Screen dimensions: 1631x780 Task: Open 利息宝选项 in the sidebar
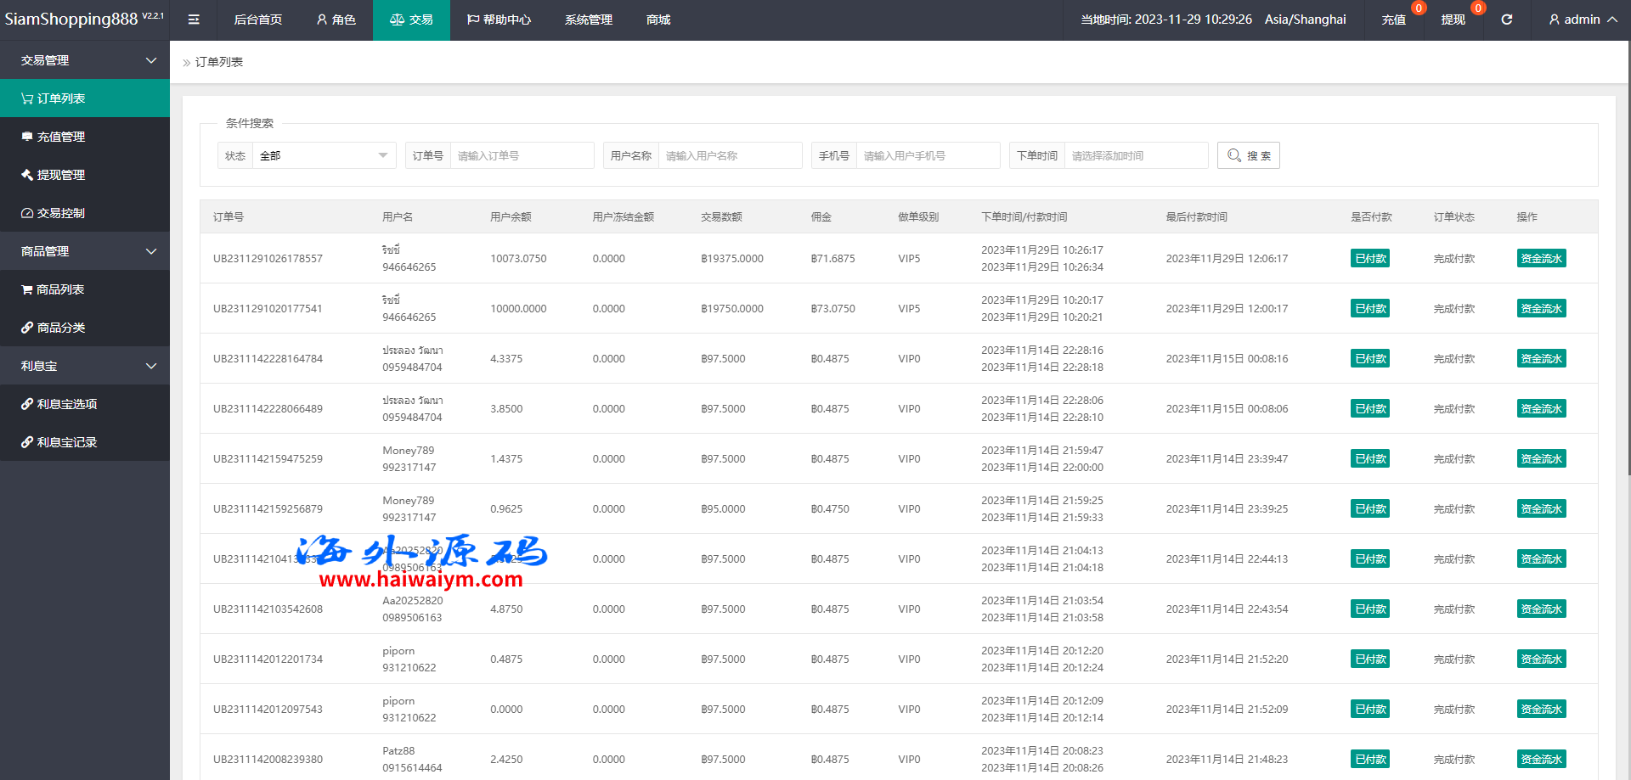point(66,404)
